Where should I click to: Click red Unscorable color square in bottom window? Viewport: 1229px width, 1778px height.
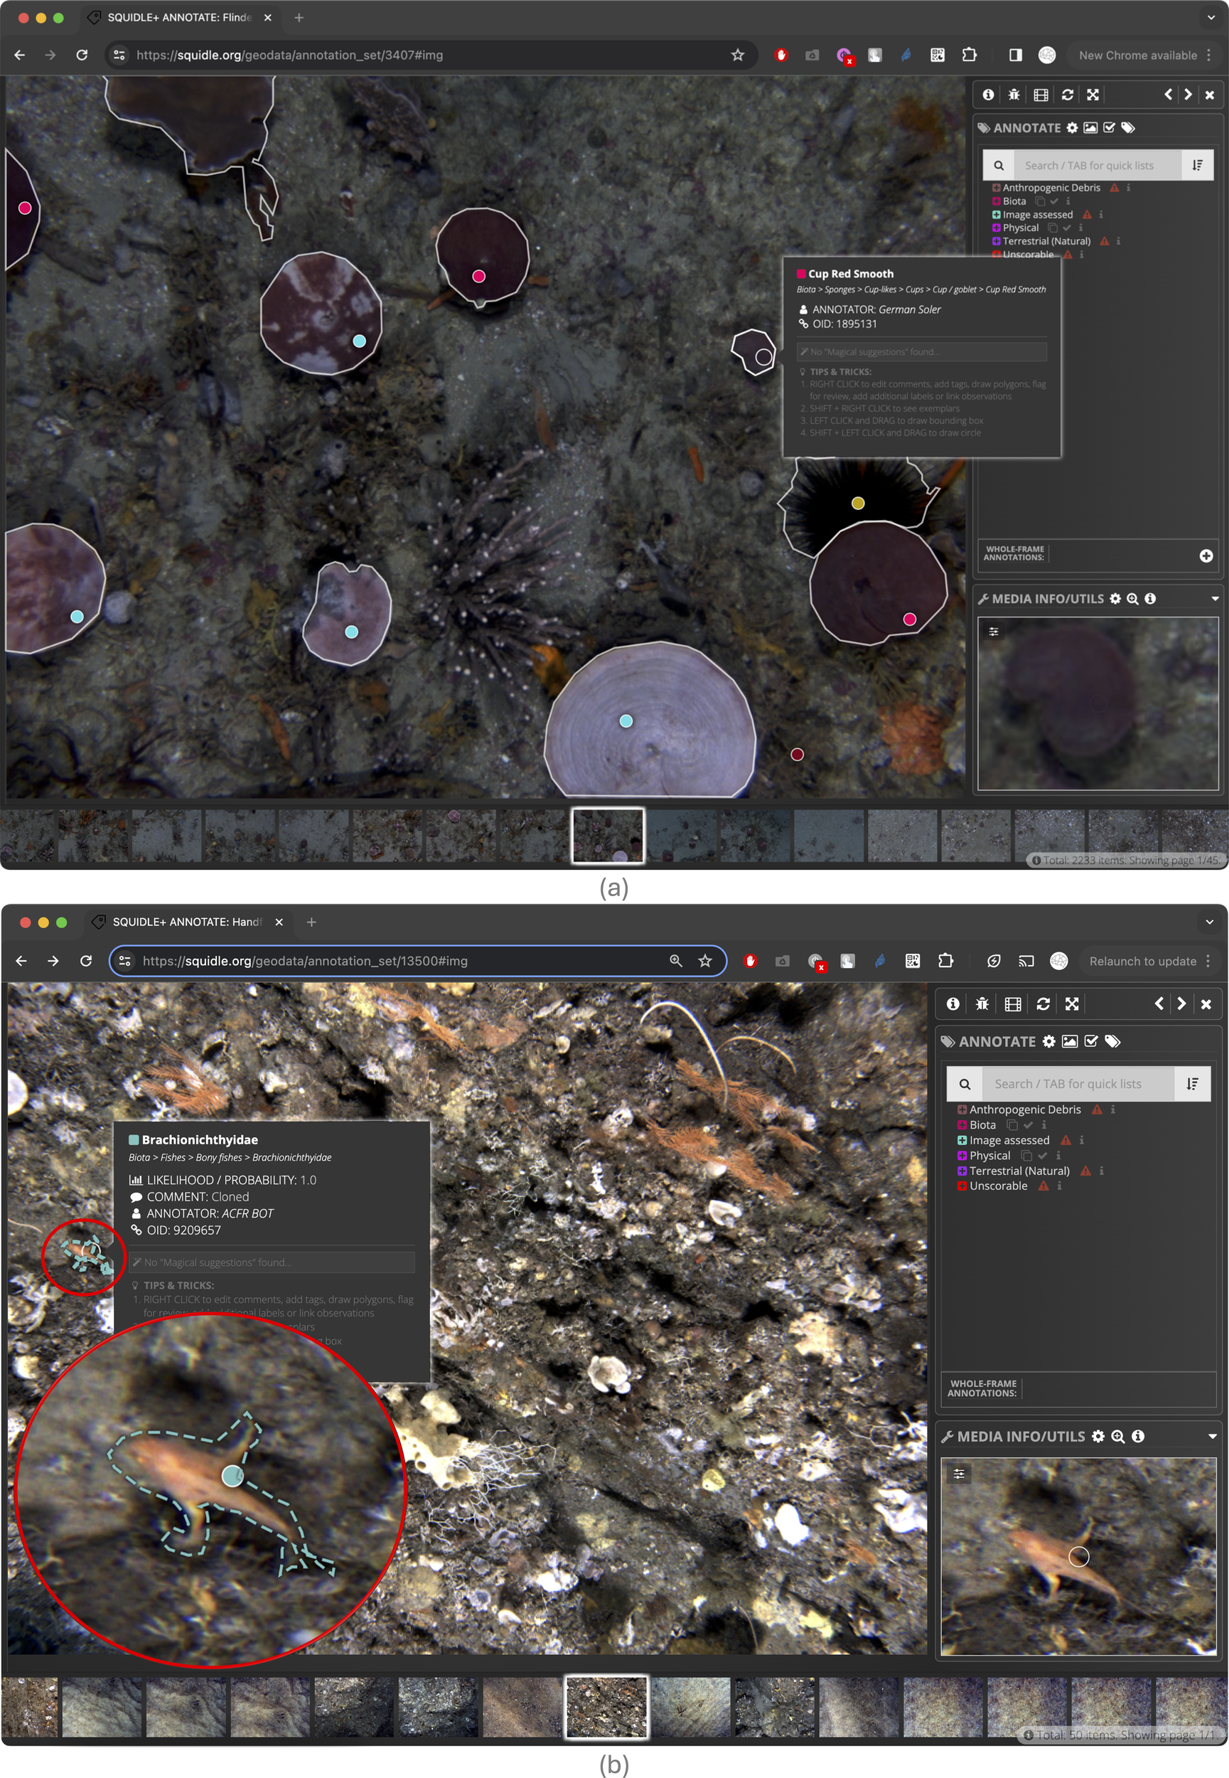[962, 1186]
